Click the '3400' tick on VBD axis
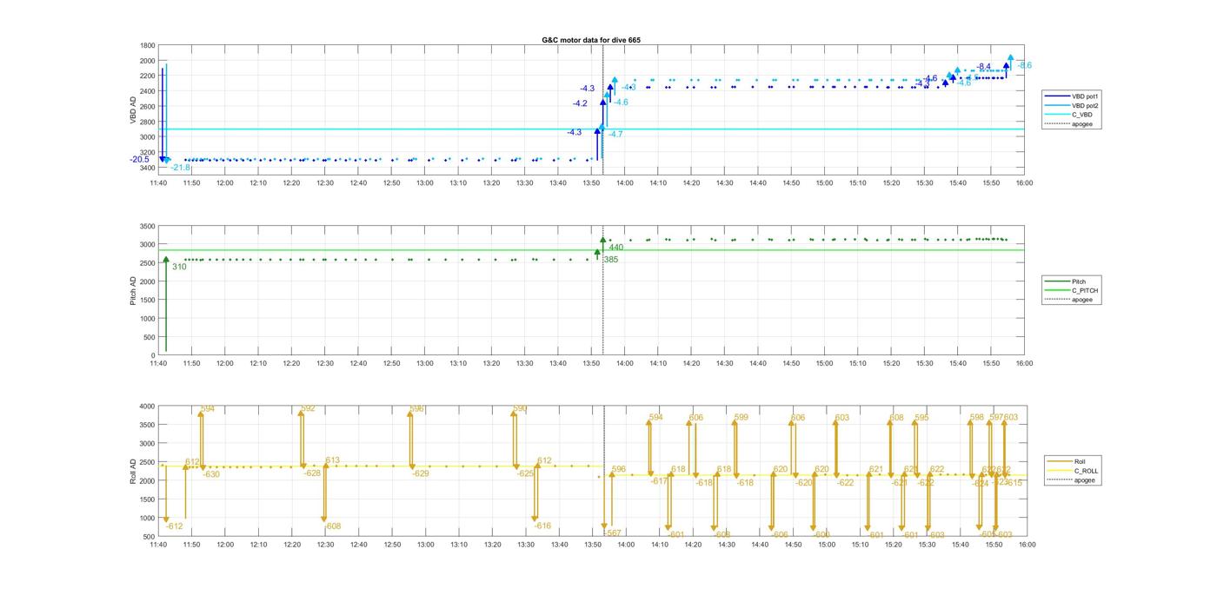1217x602 pixels. (149, 168)
